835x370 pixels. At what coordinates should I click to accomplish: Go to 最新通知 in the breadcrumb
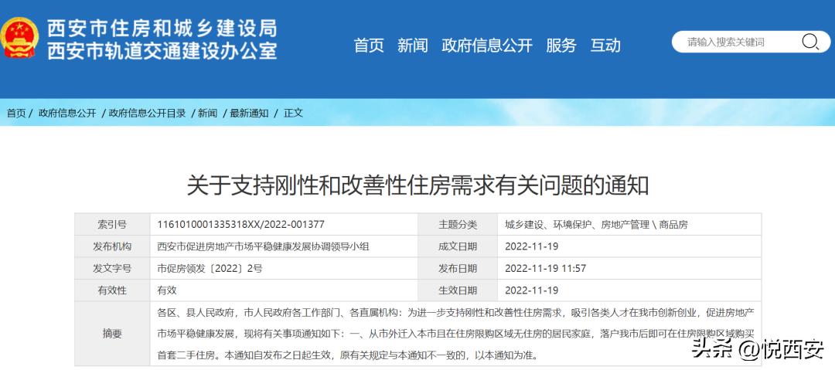tap(249, 113)
